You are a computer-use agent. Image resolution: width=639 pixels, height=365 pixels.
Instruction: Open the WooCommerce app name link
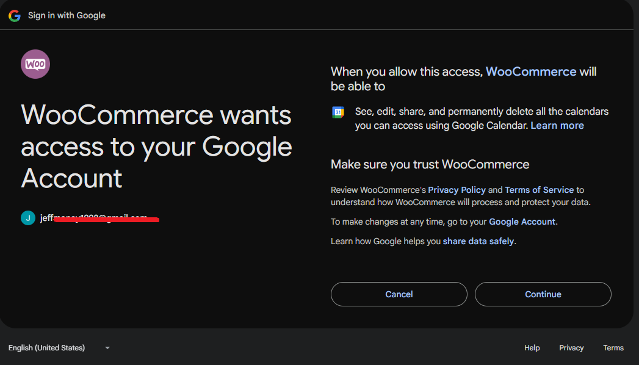pos(531,71)
